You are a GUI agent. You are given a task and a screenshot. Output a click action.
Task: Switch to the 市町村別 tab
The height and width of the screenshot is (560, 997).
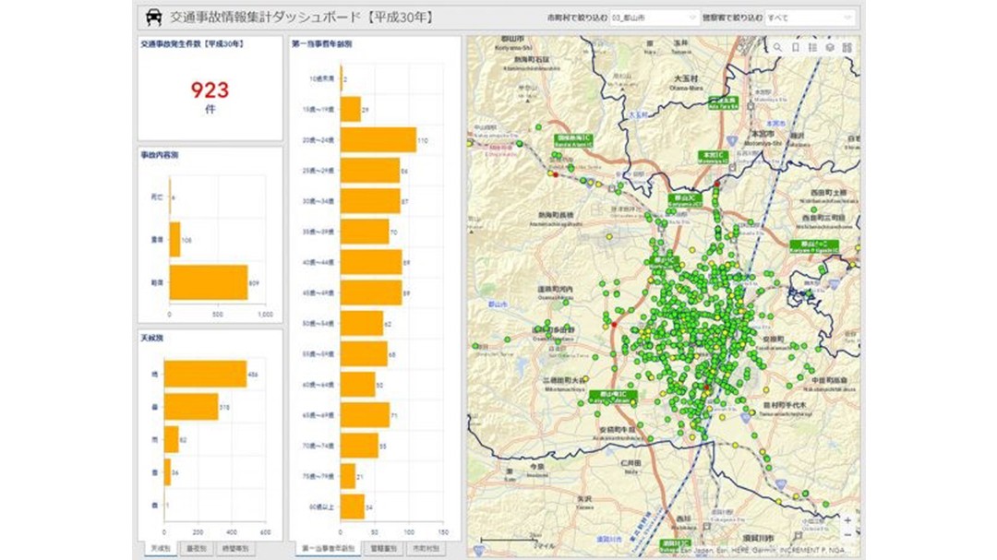[426, 549]
